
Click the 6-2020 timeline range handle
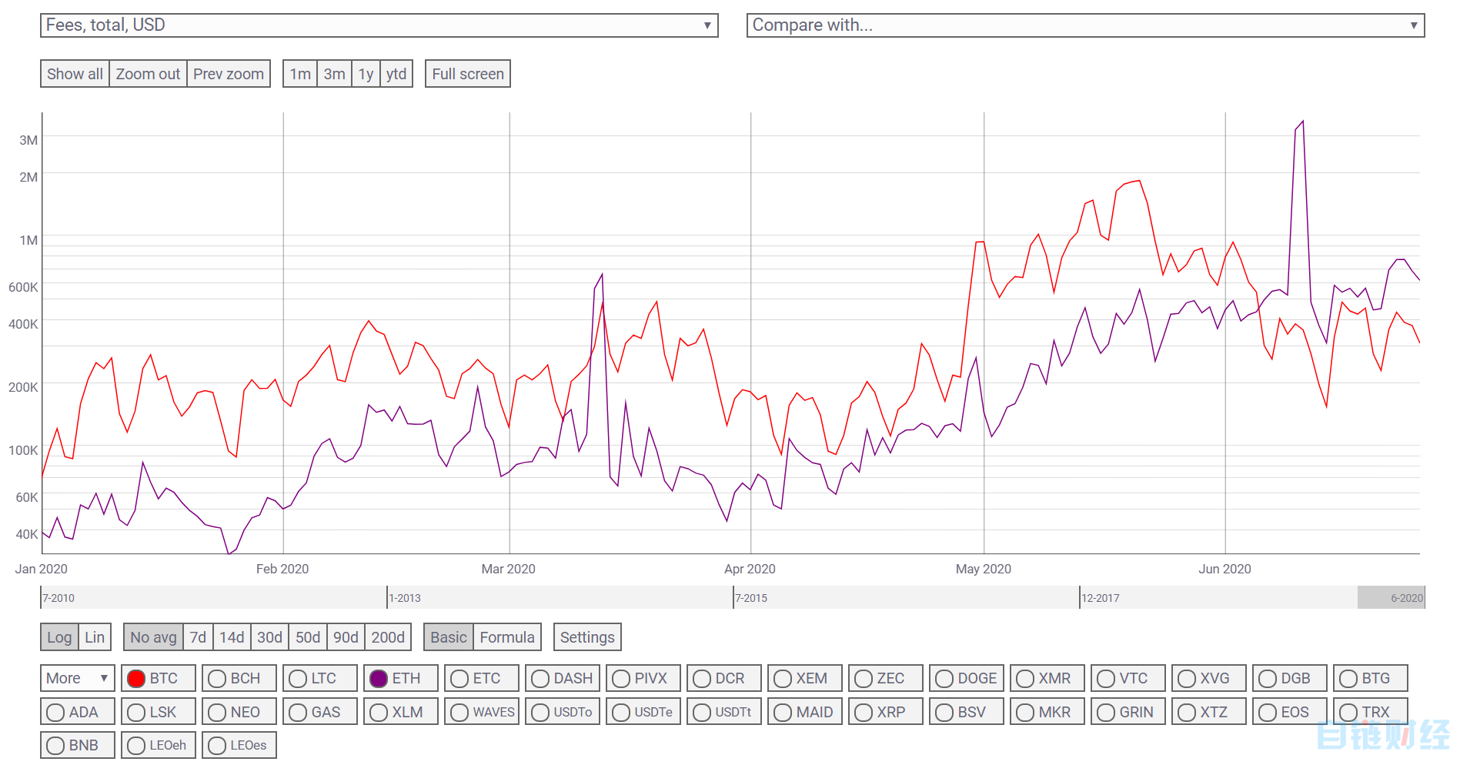[x=1392, y=598]
